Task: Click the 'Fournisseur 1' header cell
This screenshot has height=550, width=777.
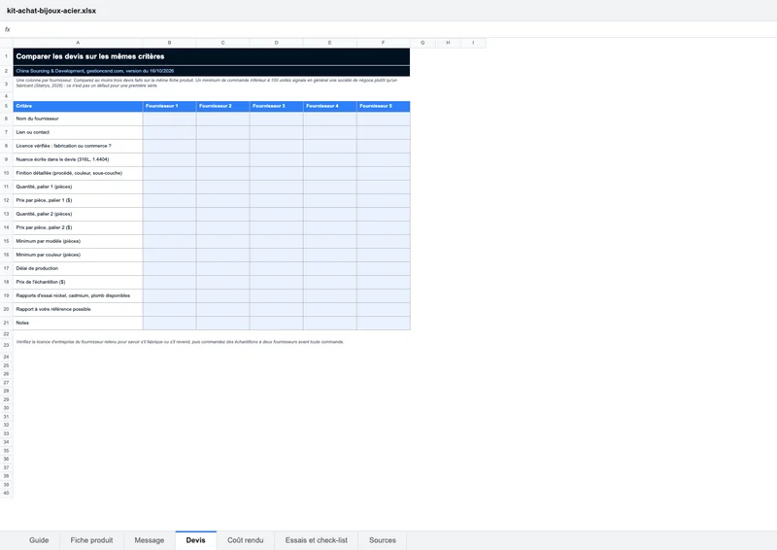Action: point(169,106)
